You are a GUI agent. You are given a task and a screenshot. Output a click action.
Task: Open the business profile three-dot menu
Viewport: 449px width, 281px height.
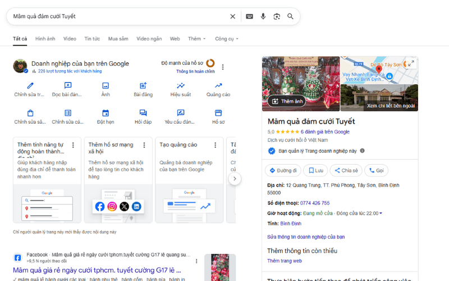coord(223,67)
